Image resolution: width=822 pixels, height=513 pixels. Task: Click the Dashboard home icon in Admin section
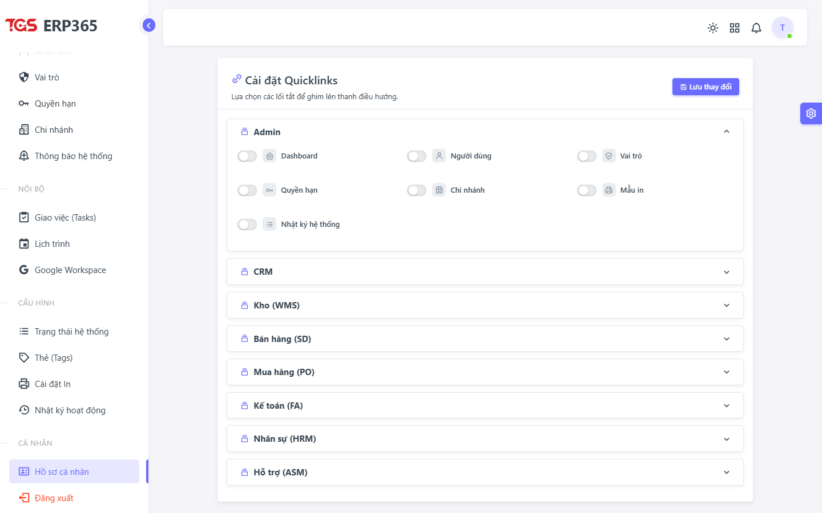coord(269,156)
